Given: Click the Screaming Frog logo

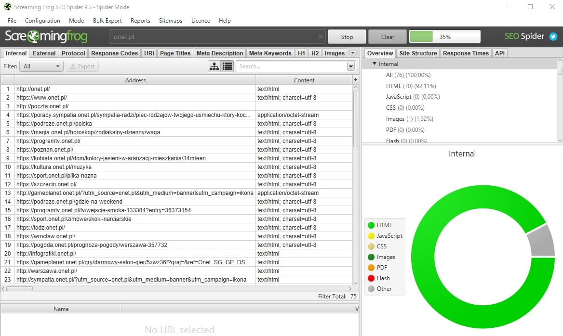Looking at the screenshot, I should coord(46,36).
